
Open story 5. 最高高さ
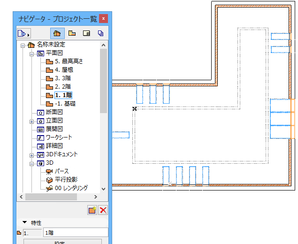[69, 61]
